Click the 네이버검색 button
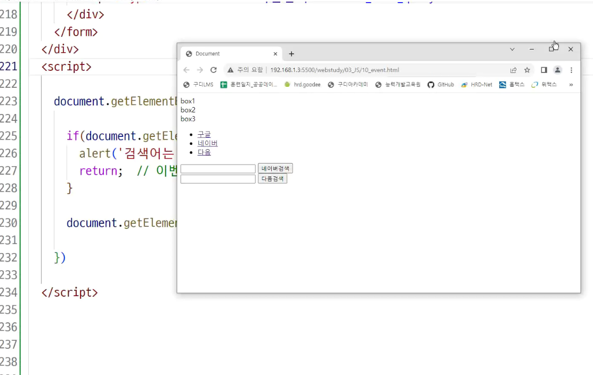This screenshot has width=593, height=375. click(x=275, y=169)
